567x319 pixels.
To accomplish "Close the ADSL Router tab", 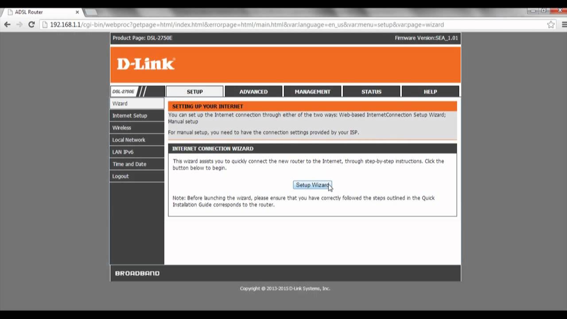I will coord(77,12).
